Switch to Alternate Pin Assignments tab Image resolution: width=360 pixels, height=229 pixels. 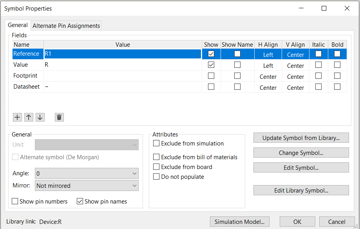[66, 26]
